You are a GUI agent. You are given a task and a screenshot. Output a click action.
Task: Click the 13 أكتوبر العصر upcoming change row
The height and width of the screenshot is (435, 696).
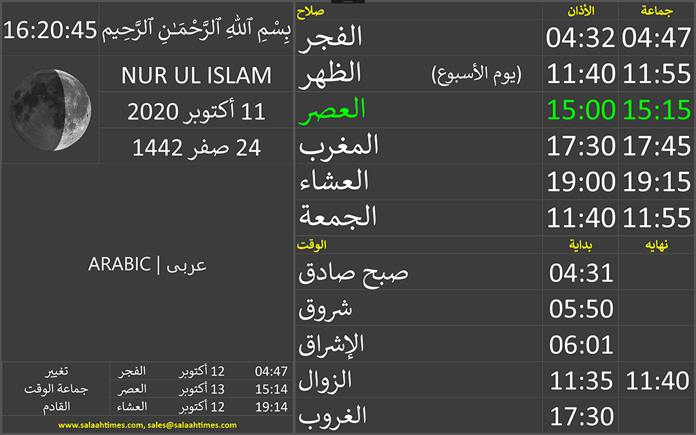199,389
